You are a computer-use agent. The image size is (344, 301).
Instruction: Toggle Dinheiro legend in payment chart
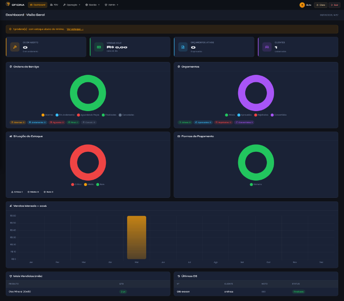coord(256,185)
